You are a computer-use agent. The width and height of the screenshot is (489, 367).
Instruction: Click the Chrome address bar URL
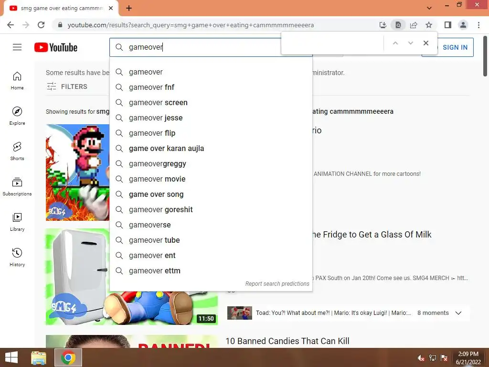click(191, 25)
